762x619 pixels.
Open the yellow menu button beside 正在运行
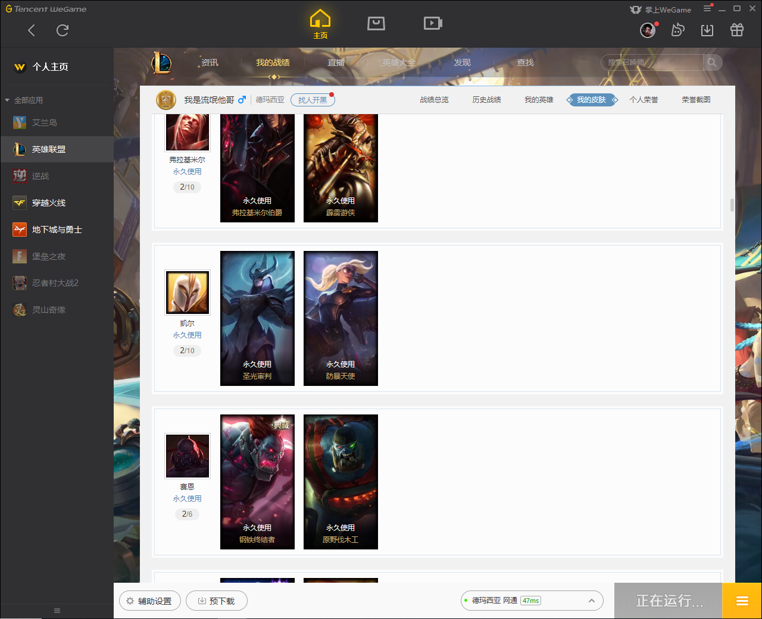742,601
